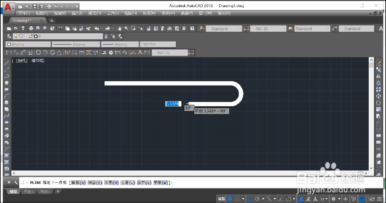The height and width of the screenshot is (203, 386).
Task: Switch to the 布局1 layout tab
Action: (x=29, y=191)
